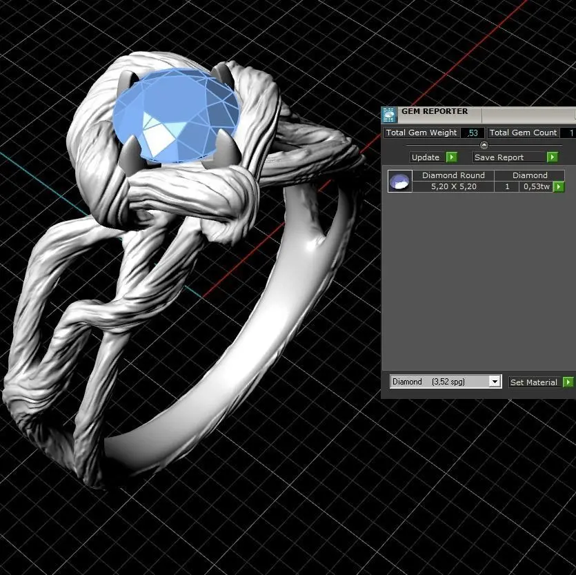Click the Total Gem Weight value field
Image resolution: width=576 pixels, height=575 pixels.
click(473, 133)
